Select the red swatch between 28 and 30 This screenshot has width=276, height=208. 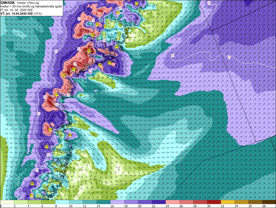click(x=200, y=202)
